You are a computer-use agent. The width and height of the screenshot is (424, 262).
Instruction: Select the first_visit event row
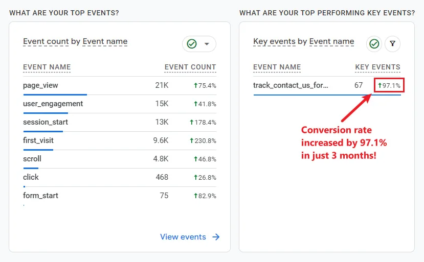(38, 140)
